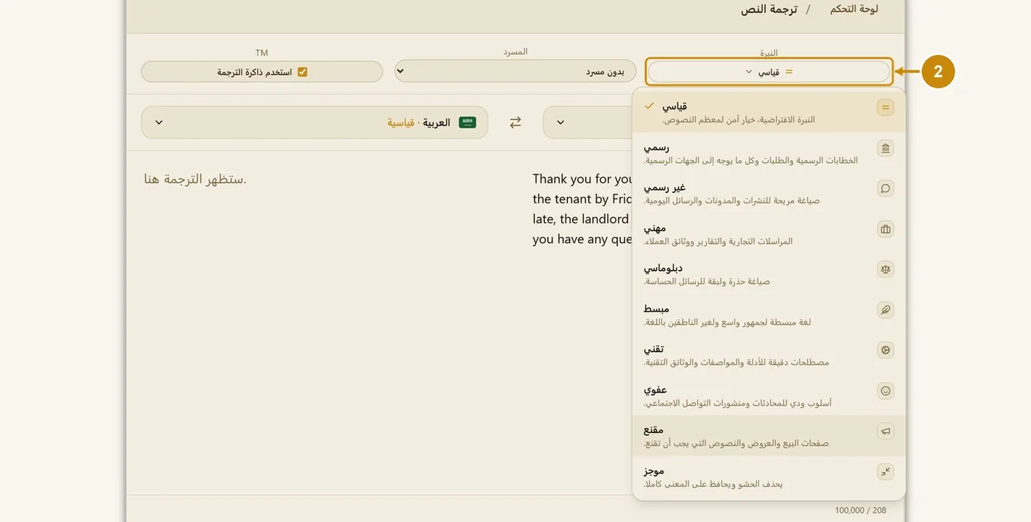1031x522 pixels.
Task: Click the source text starting 'Thank you for'
Action: pyautogui.click(x=583, y=209)
